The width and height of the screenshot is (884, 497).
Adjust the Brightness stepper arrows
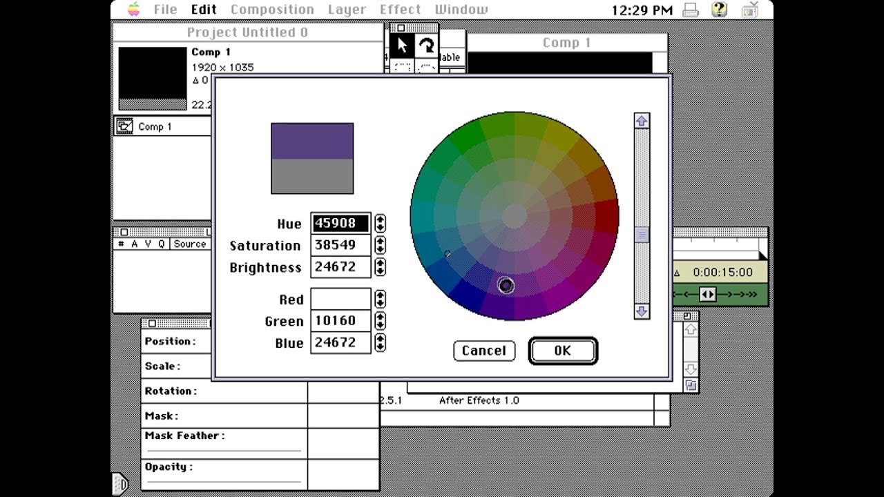[380, 267]
